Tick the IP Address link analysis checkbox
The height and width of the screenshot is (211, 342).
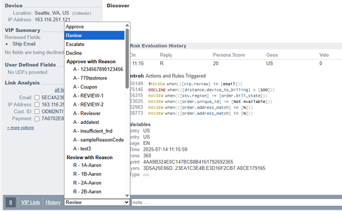click(x=37, y=105)
